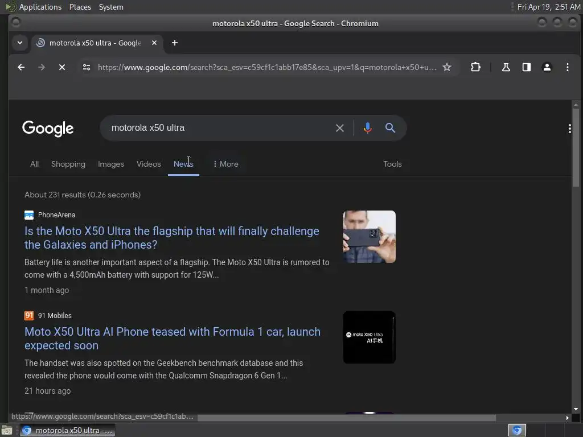Click the 21 hours ago timestamp
This screenshot has height=437, width=583.
48,391
